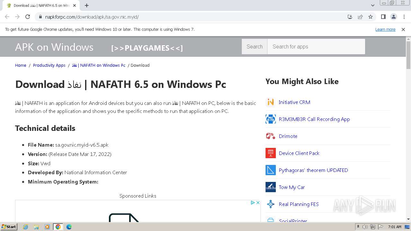Click R3M3MB3R Call Recording App icon
This screenshot has width=411, height=231.
(271, 119)
